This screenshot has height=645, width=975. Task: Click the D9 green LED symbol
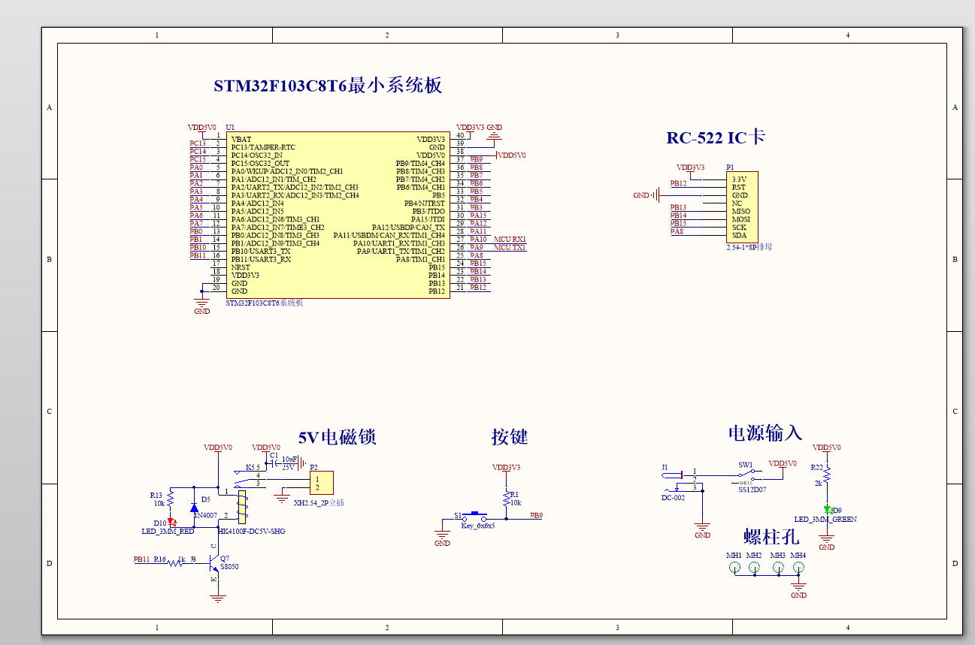(827, 510)
